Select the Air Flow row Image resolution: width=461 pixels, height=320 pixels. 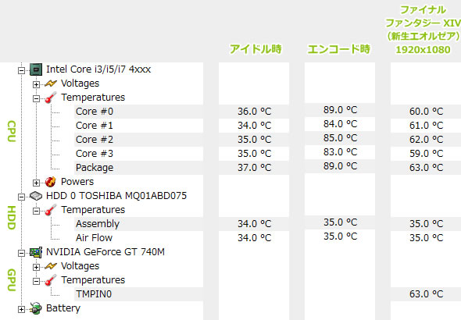click(x=138, y=238)
